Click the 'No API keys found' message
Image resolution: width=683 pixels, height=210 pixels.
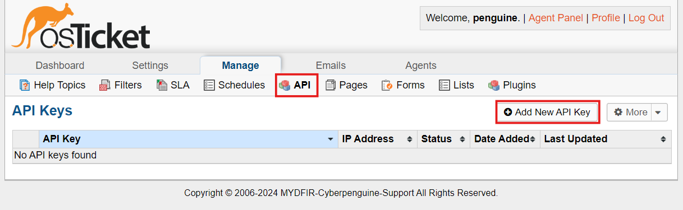click(55, 155)
